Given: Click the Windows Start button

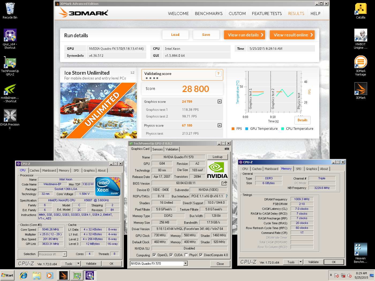Looking at the screenshot, I should (7, 275).
